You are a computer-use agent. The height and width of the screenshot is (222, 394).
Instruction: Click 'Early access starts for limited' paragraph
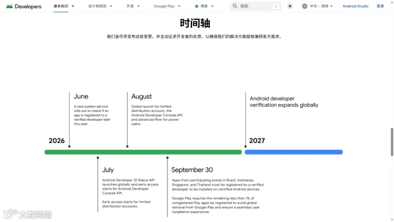[126, 204]
